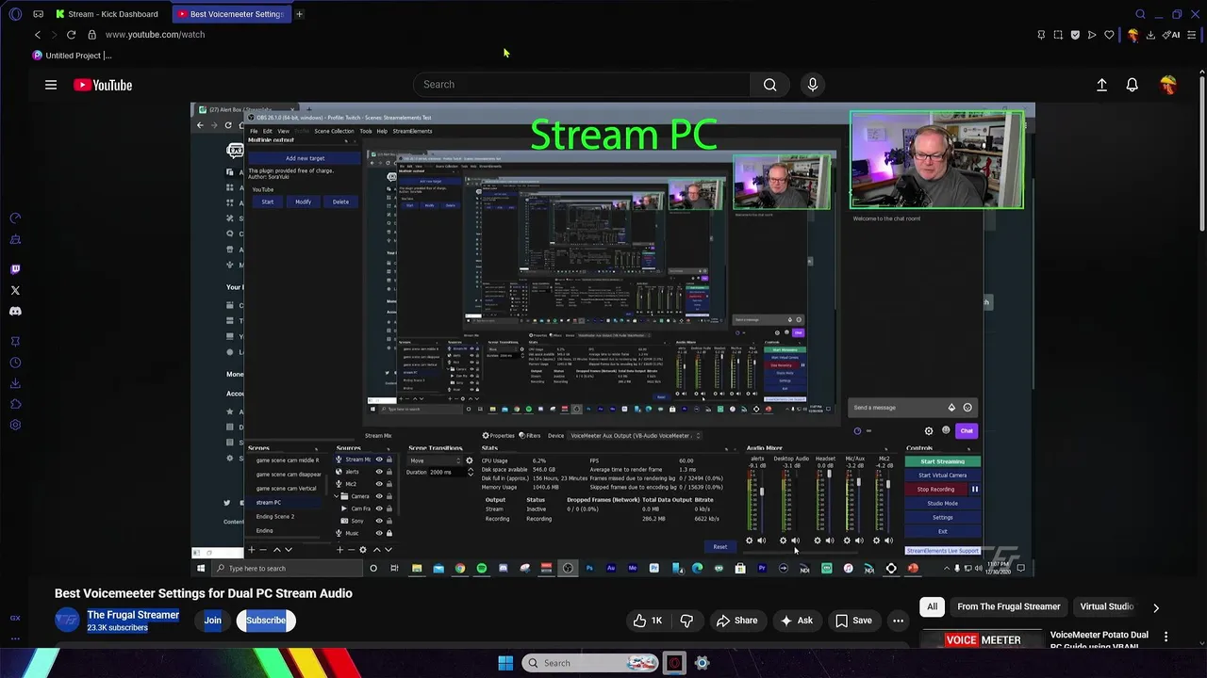This screenshot has height=678, width=1207.
Task: Go to YouTube home via the logo
Action: point(103,85)
